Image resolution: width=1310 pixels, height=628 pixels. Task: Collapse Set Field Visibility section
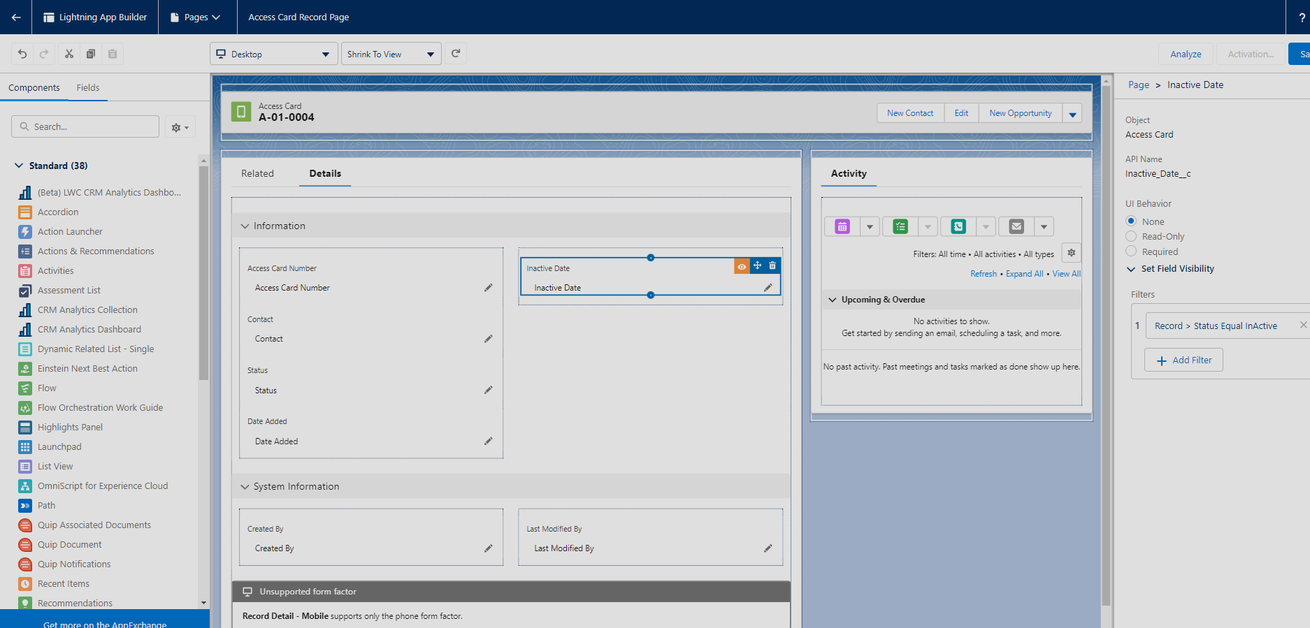pos(1131,269)
